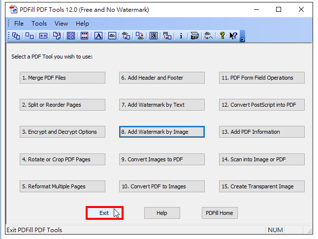Expand the toolbar overflow options arrow
The width and height of the screenshot is (318, 239).
point(242,36)
